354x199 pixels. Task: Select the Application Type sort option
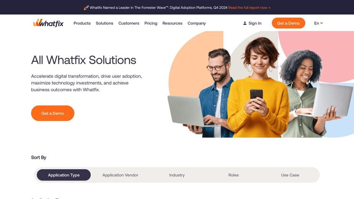pos(64,175)
